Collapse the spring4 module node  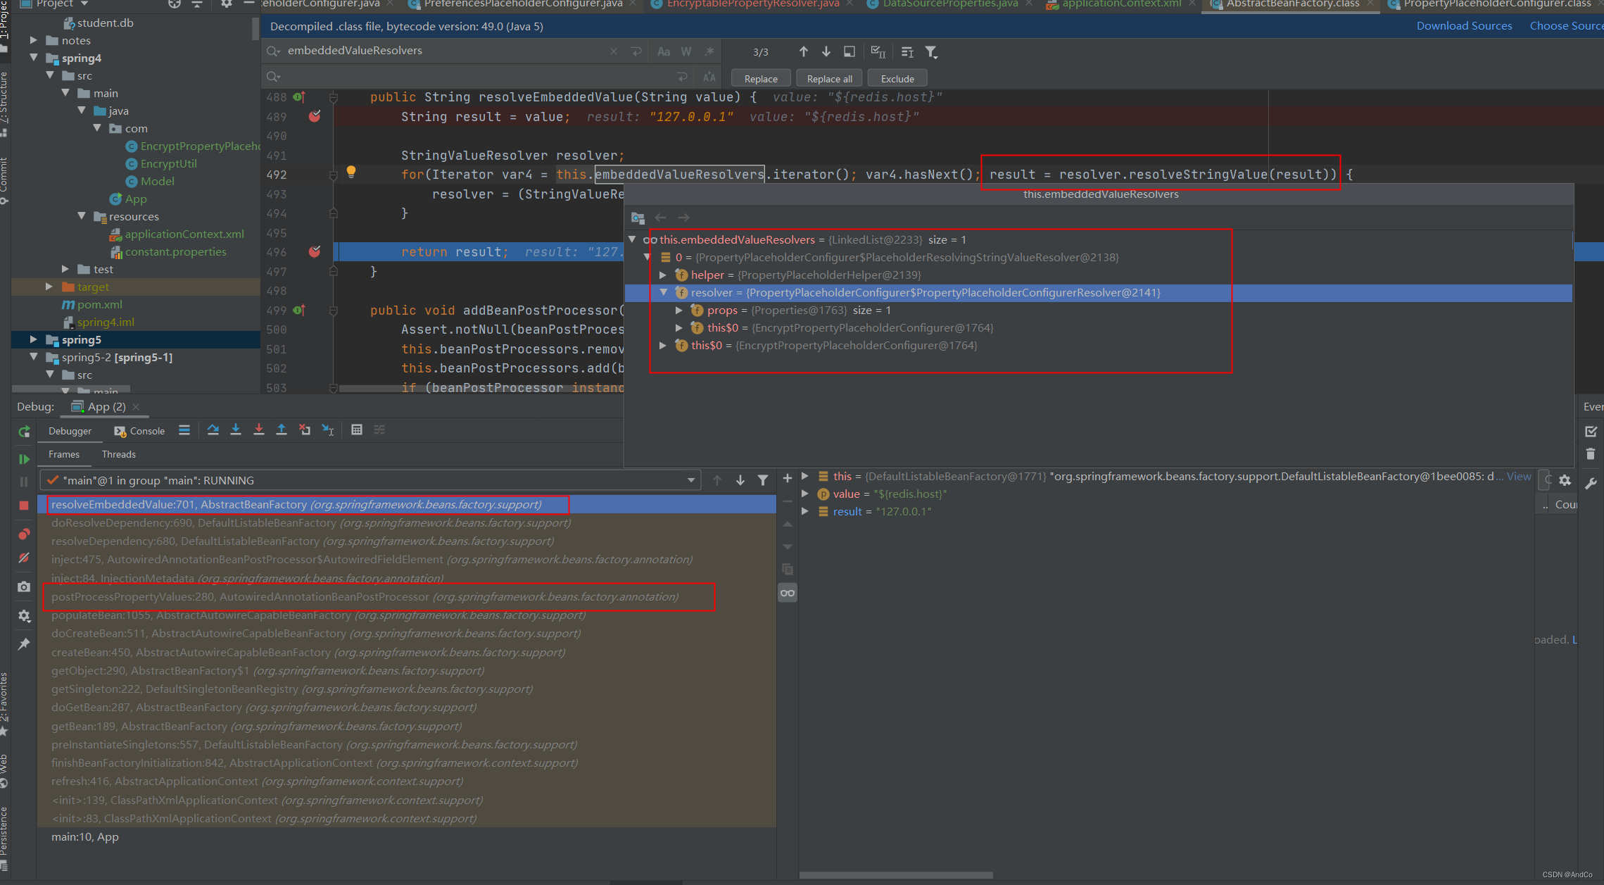33,58
